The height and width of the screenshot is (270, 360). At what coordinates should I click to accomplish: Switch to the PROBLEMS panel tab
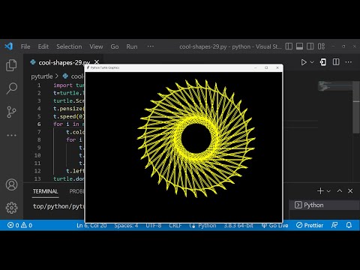(77, 191)
